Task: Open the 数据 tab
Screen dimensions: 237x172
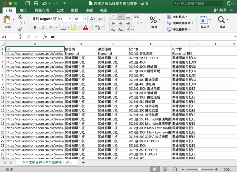Action: pyautogui.click(x=75, y=10)
